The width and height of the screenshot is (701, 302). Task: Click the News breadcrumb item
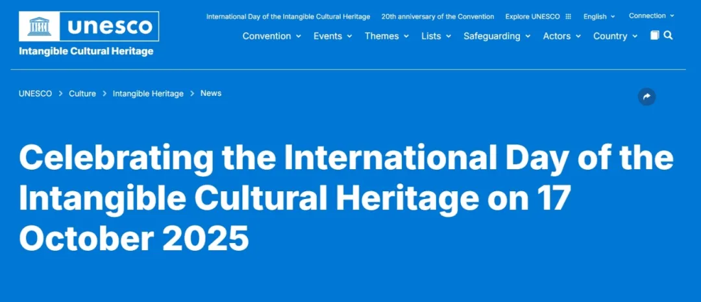[x=211, y=93]
